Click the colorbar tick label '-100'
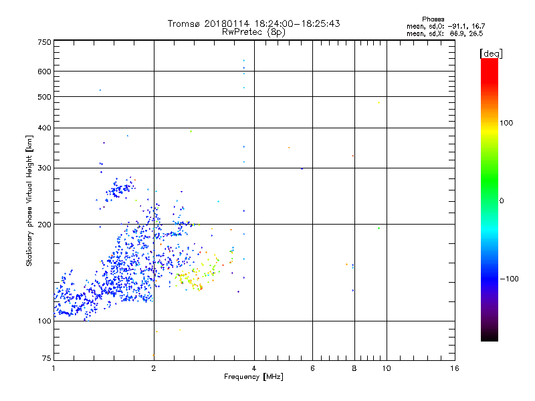Viewport: 535px width, 401px height. coord(509,279)
